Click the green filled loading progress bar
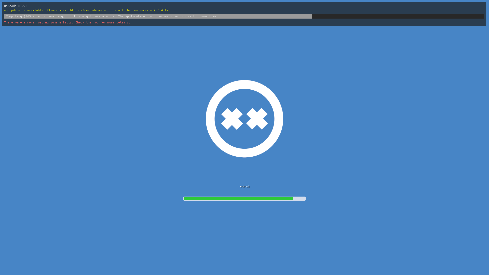The height and width of the screenshot is (275, 489). 238,199
